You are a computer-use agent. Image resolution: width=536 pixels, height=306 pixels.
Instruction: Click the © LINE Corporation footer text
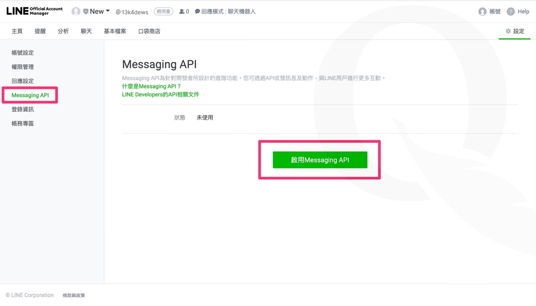[29, 295]
